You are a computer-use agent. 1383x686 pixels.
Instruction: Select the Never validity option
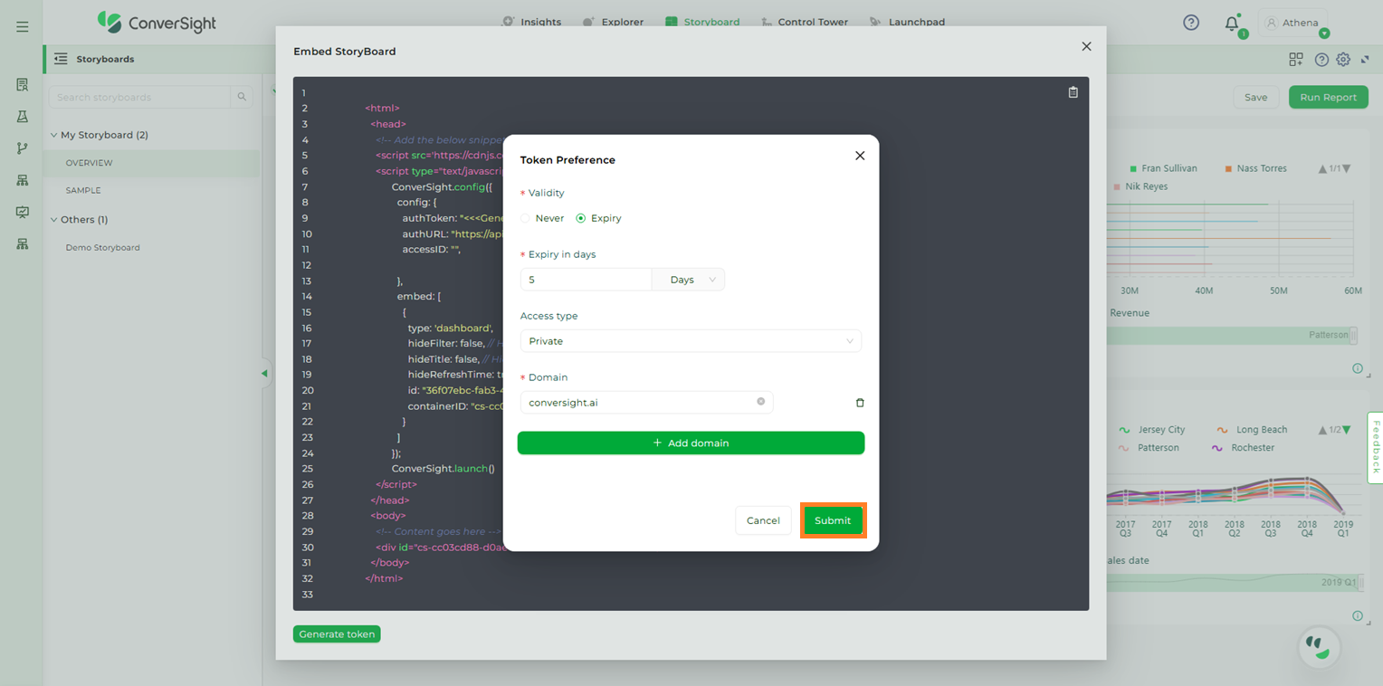526,218
